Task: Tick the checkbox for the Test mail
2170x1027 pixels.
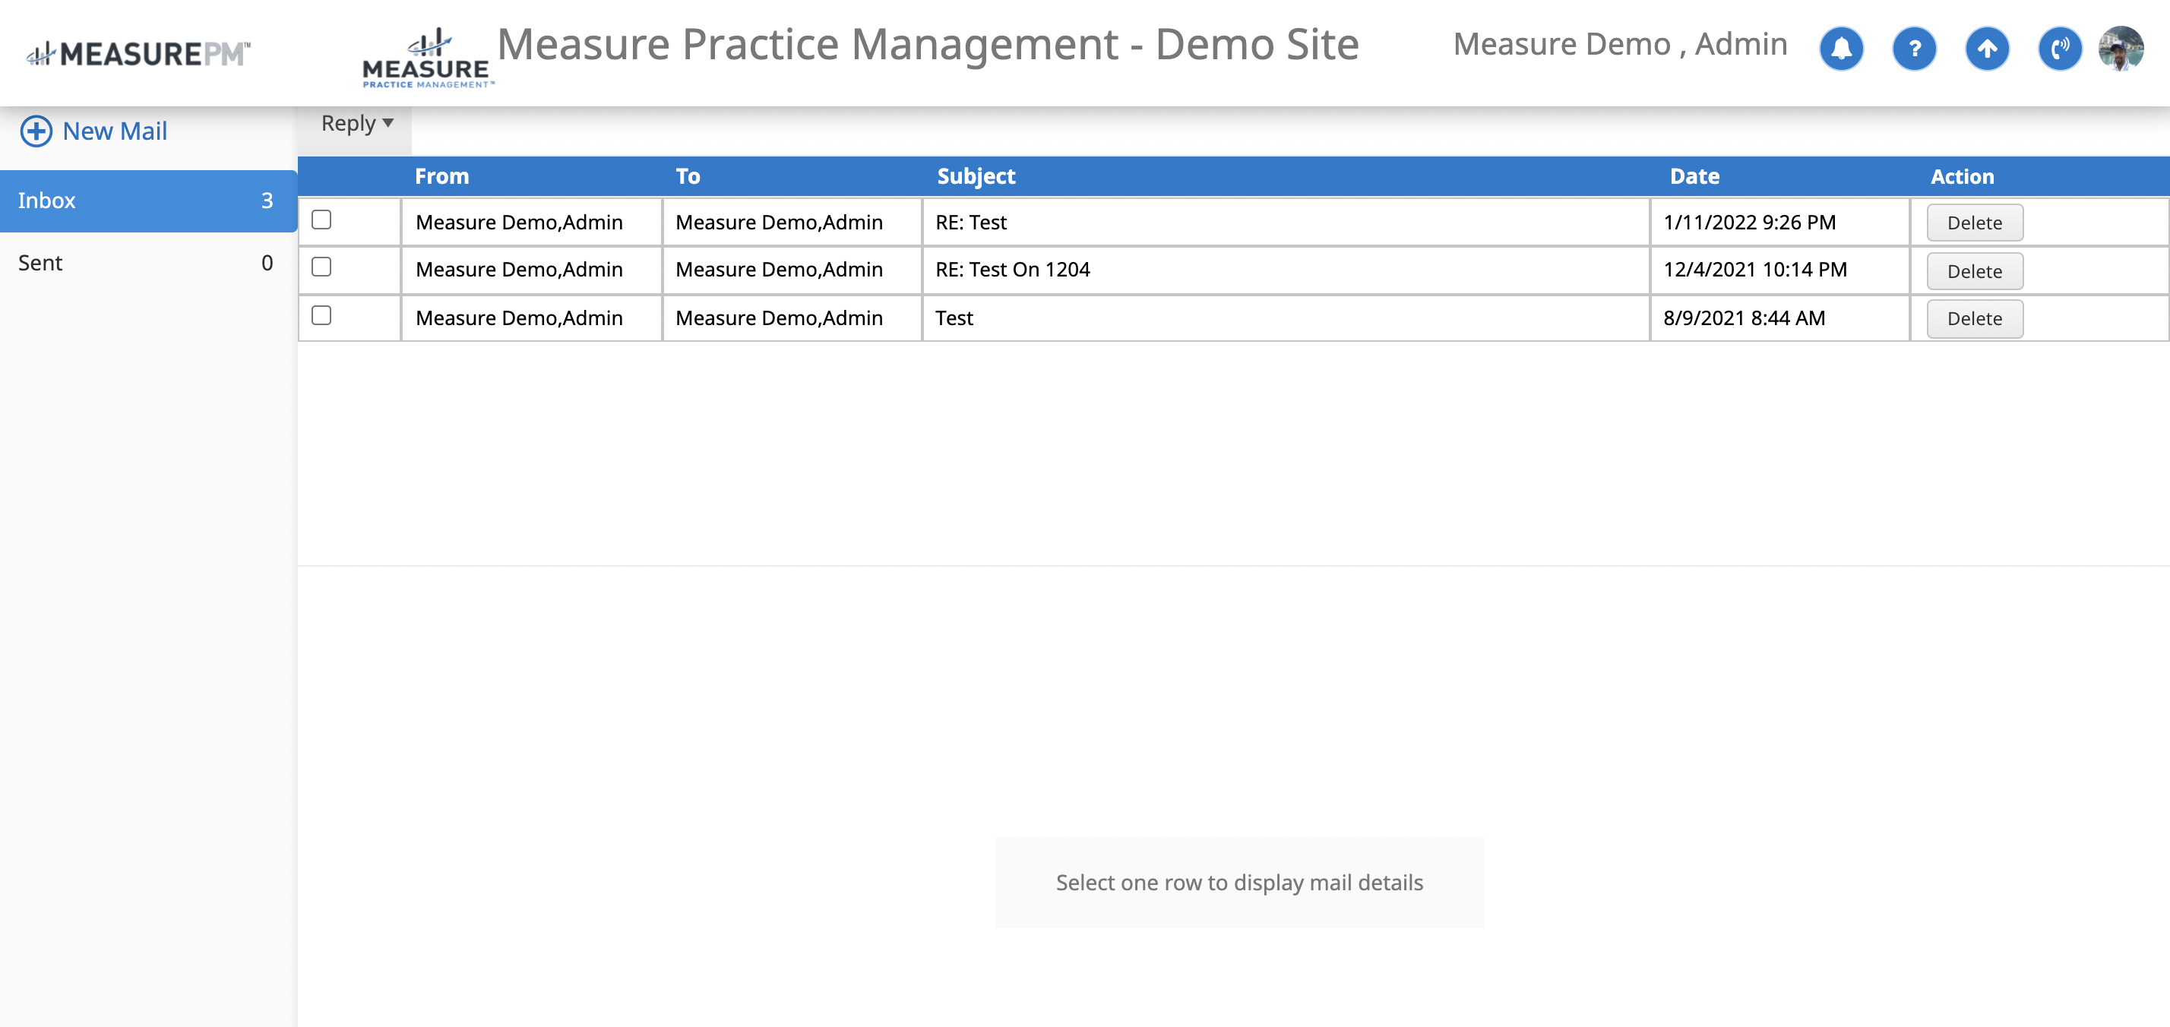Action: point(321,315)
